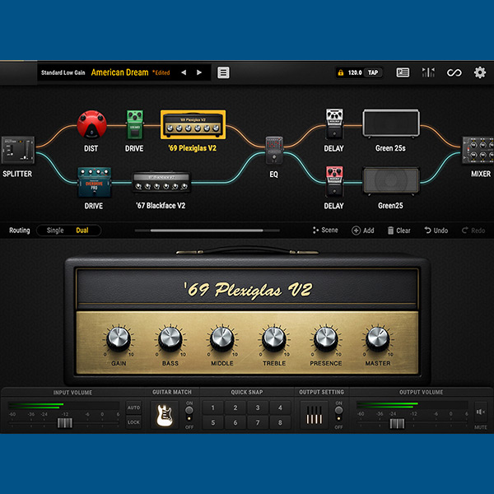The height and width of the screenshot is (494, 494).
Task: Click the infinity looper icon
Action: (454, 72)
